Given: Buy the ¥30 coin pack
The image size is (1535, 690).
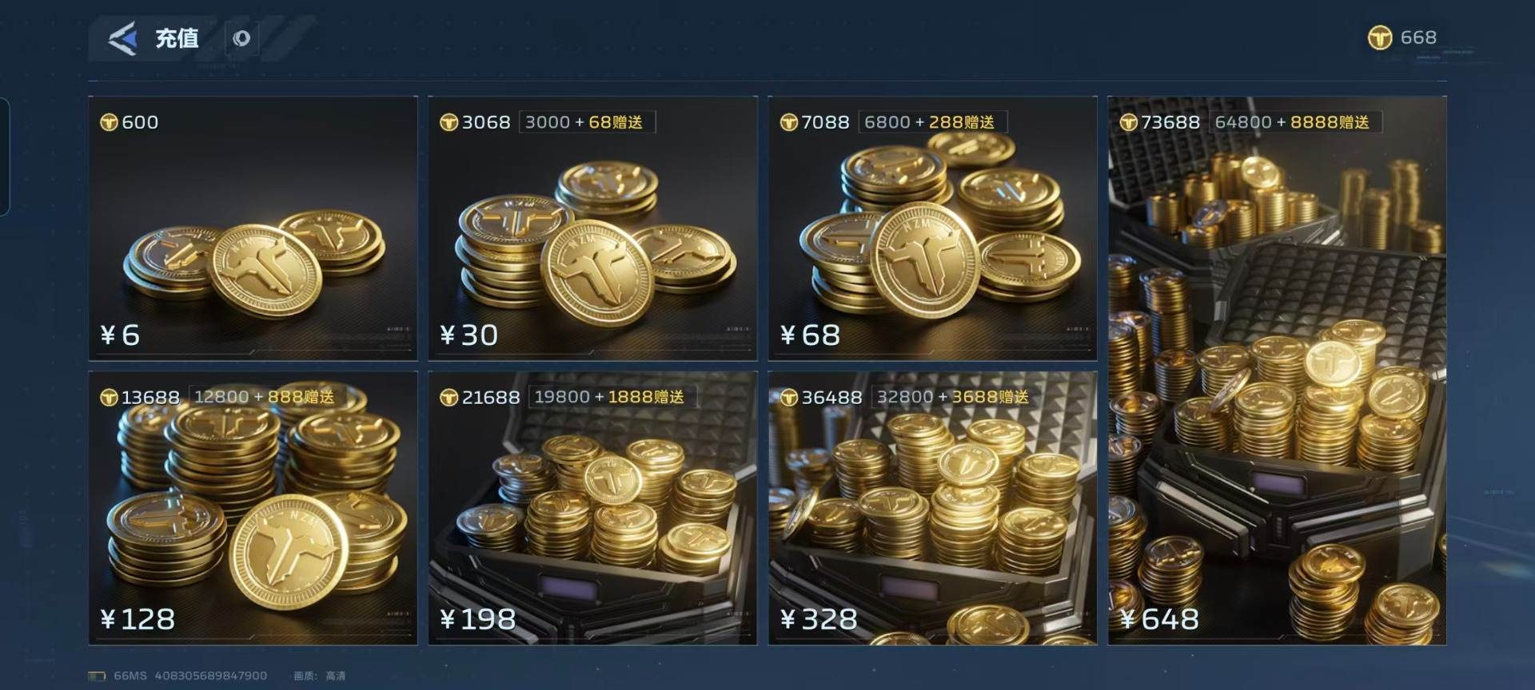Looking at the screenshot, I should 592,228.
